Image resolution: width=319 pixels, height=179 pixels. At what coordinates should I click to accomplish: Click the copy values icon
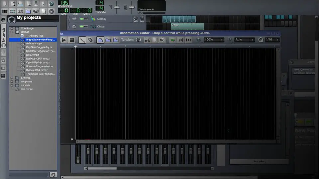pos(155,40)
